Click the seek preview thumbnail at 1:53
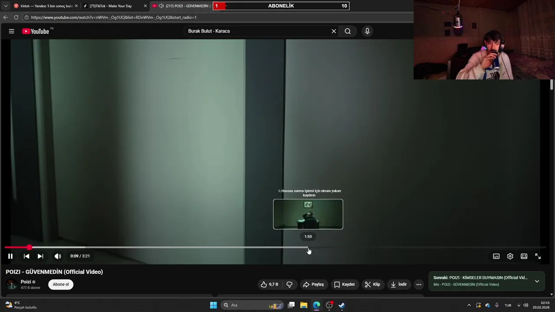 tap(308, 214)
